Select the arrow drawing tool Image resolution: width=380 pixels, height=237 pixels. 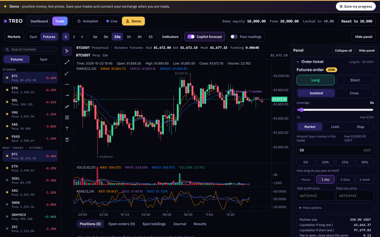click(67, 95)
